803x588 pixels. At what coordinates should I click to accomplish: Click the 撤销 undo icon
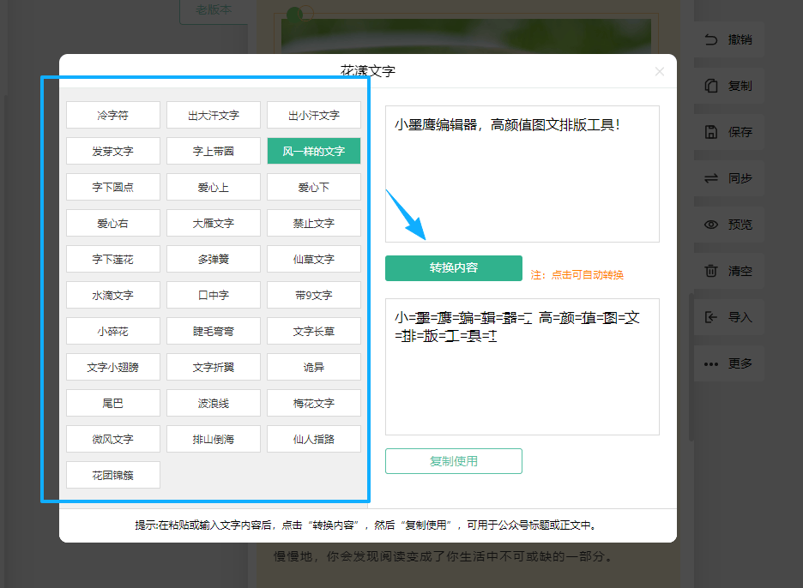710,39
